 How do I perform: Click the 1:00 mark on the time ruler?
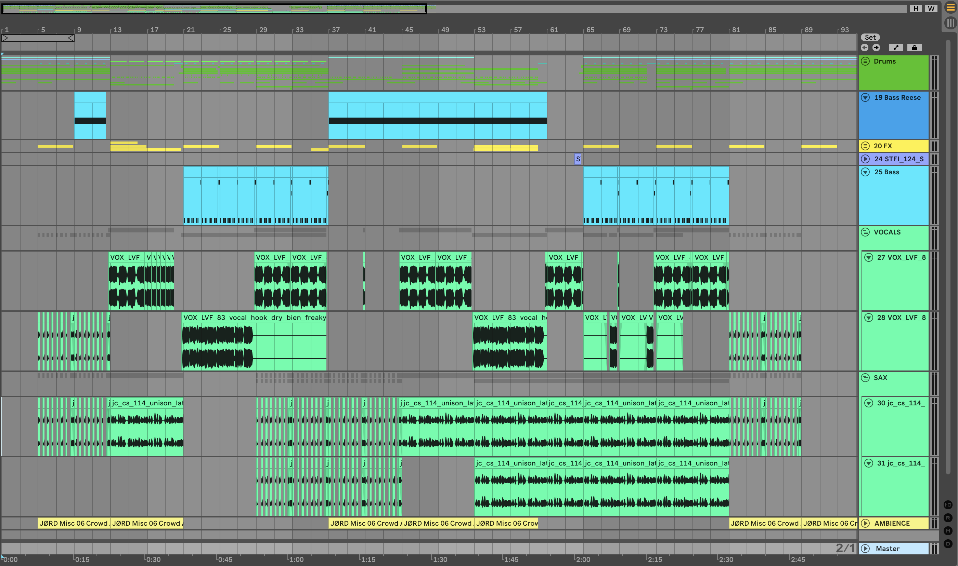point(296,560)
